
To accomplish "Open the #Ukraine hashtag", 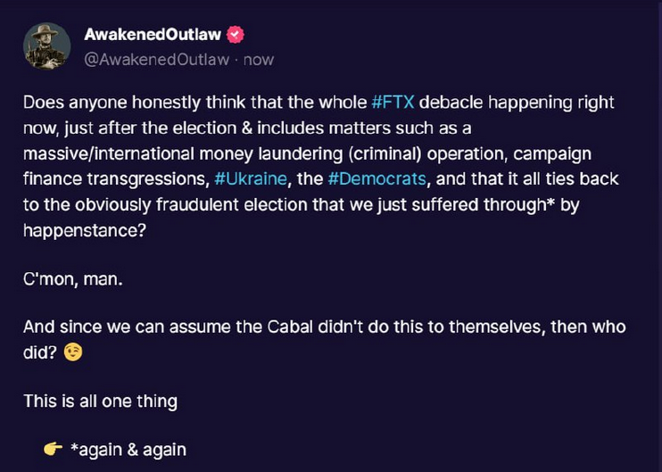I will coord(250,179).
